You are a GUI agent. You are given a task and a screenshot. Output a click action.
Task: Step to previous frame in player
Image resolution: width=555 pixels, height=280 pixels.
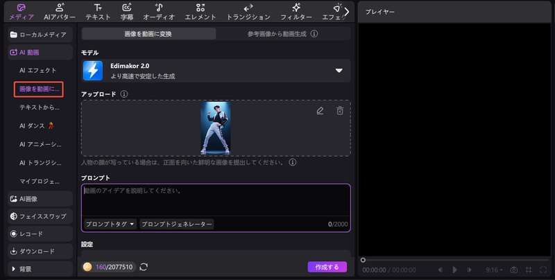(x=441, y=270)
